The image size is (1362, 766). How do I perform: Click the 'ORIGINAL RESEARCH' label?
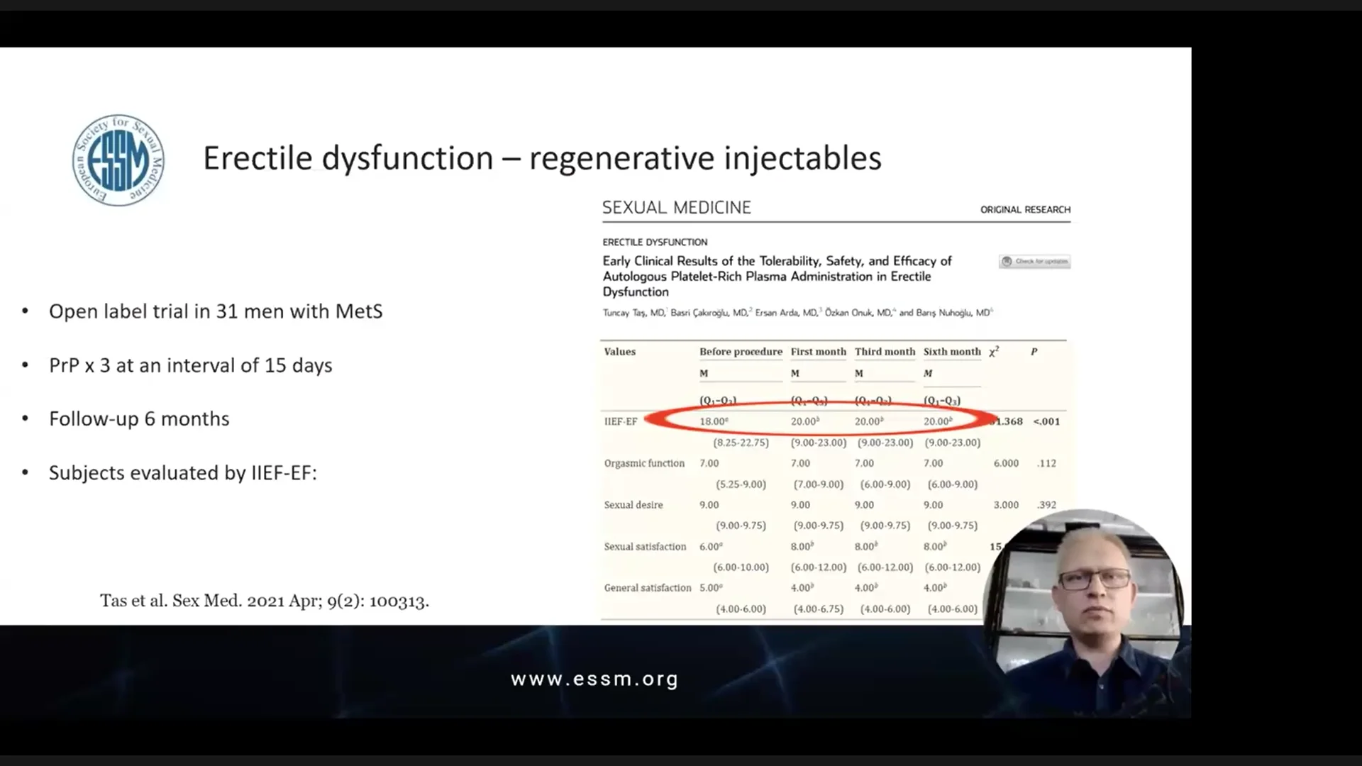coord(1025,210)
